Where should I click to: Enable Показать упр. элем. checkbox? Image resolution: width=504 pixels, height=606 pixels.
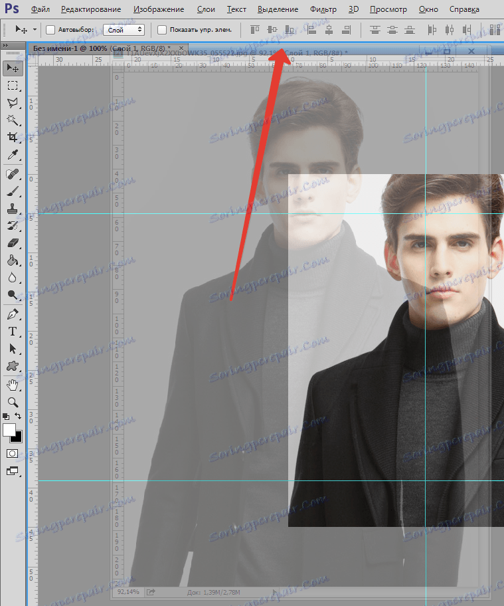162,30
